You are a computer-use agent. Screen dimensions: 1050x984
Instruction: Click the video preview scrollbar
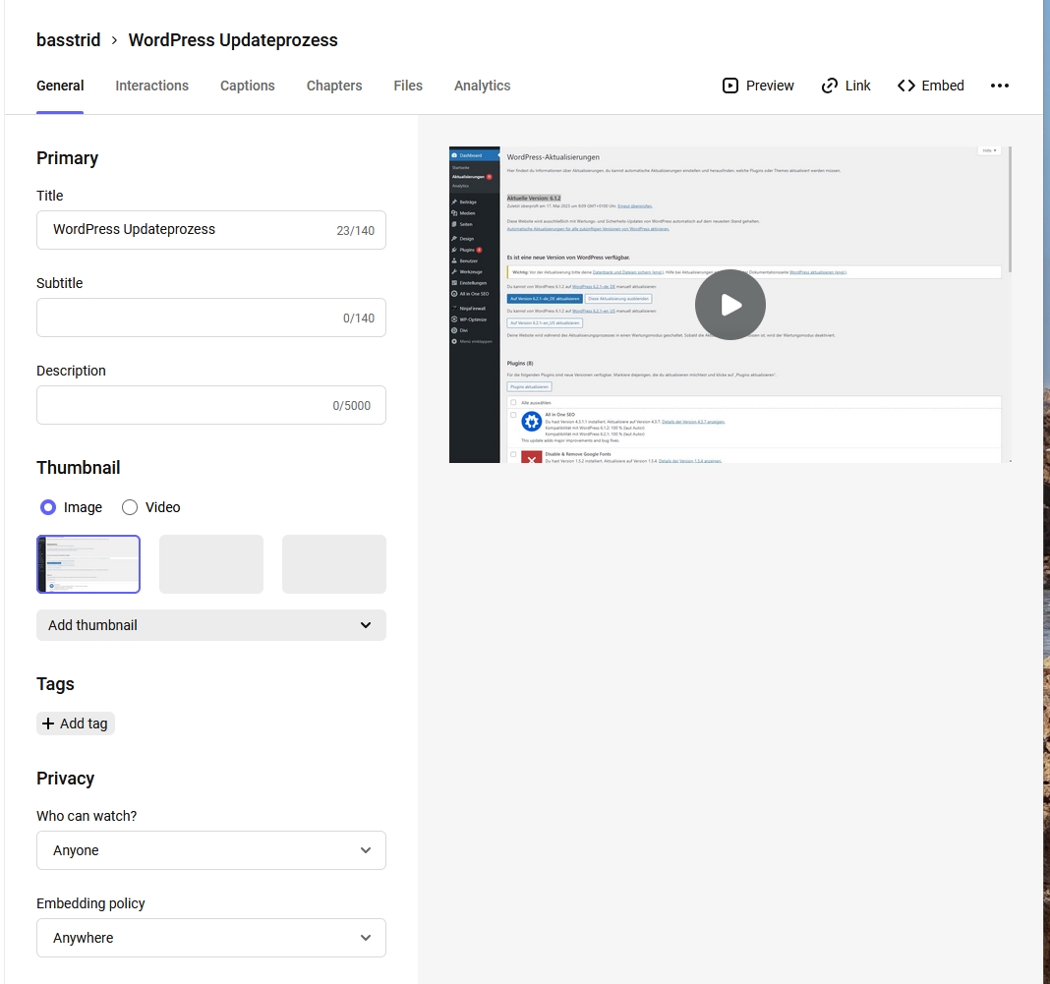pos(1009,209)
